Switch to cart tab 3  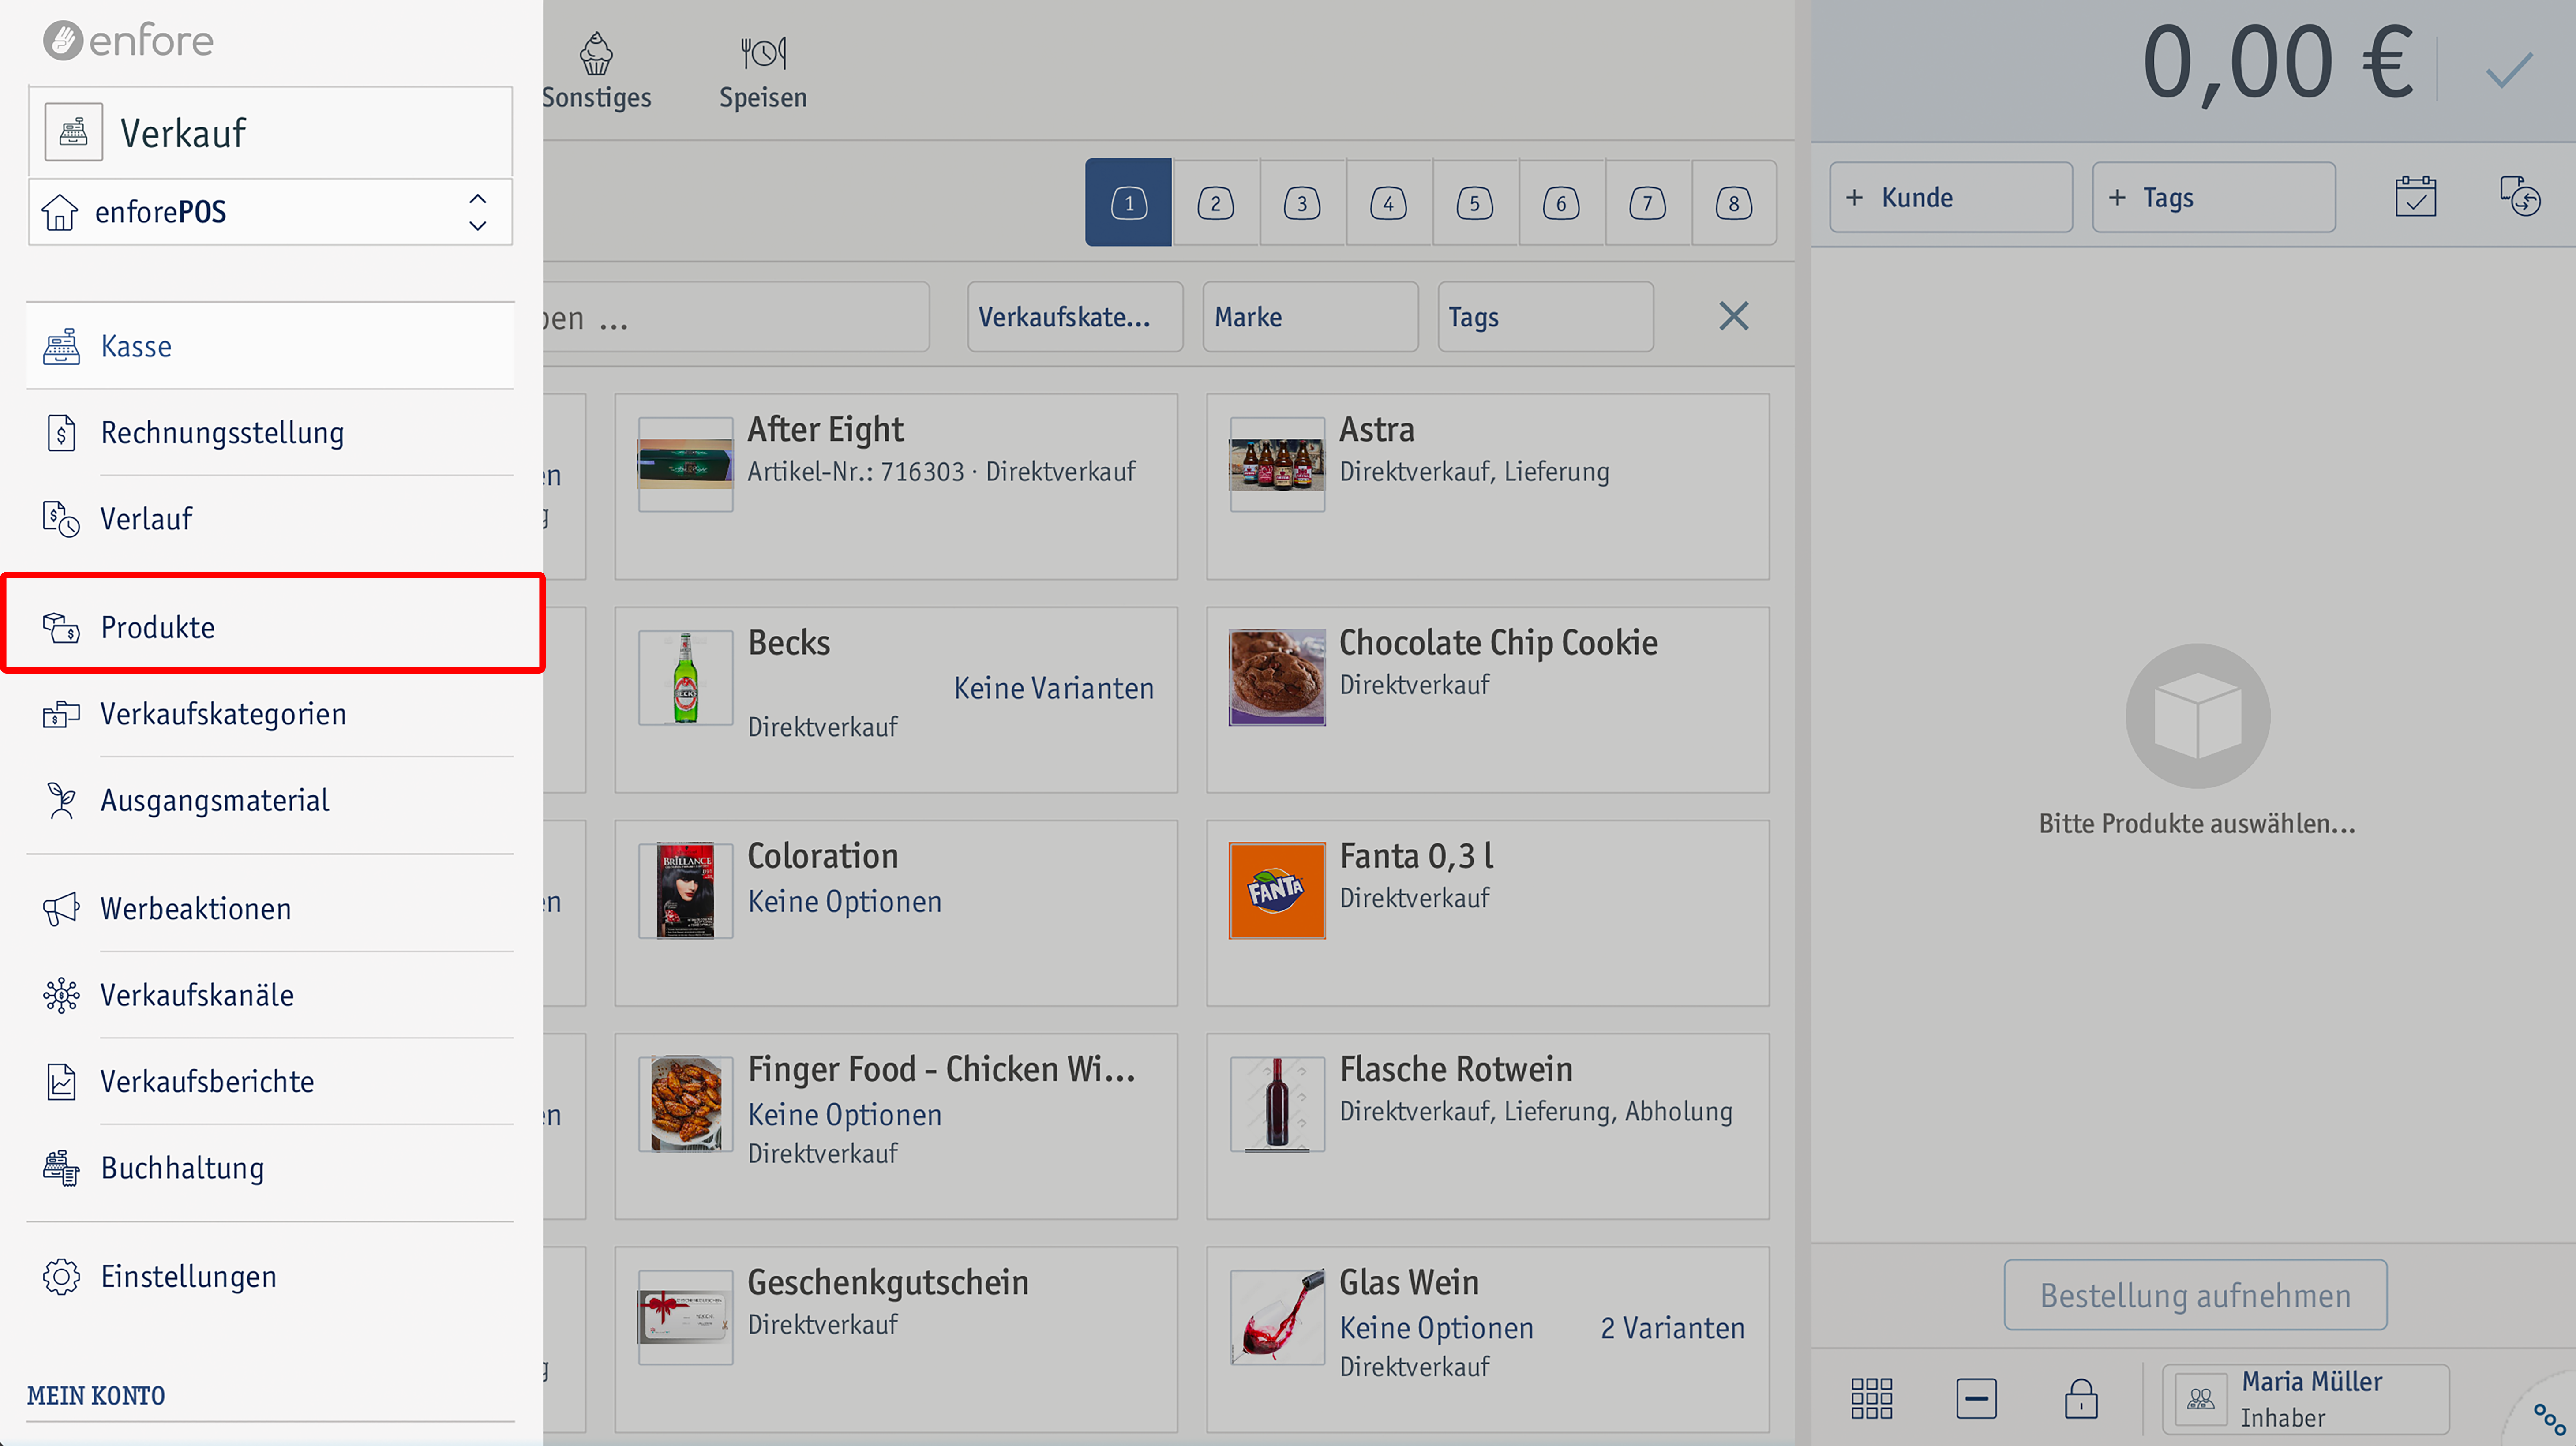click(1301, 203)
